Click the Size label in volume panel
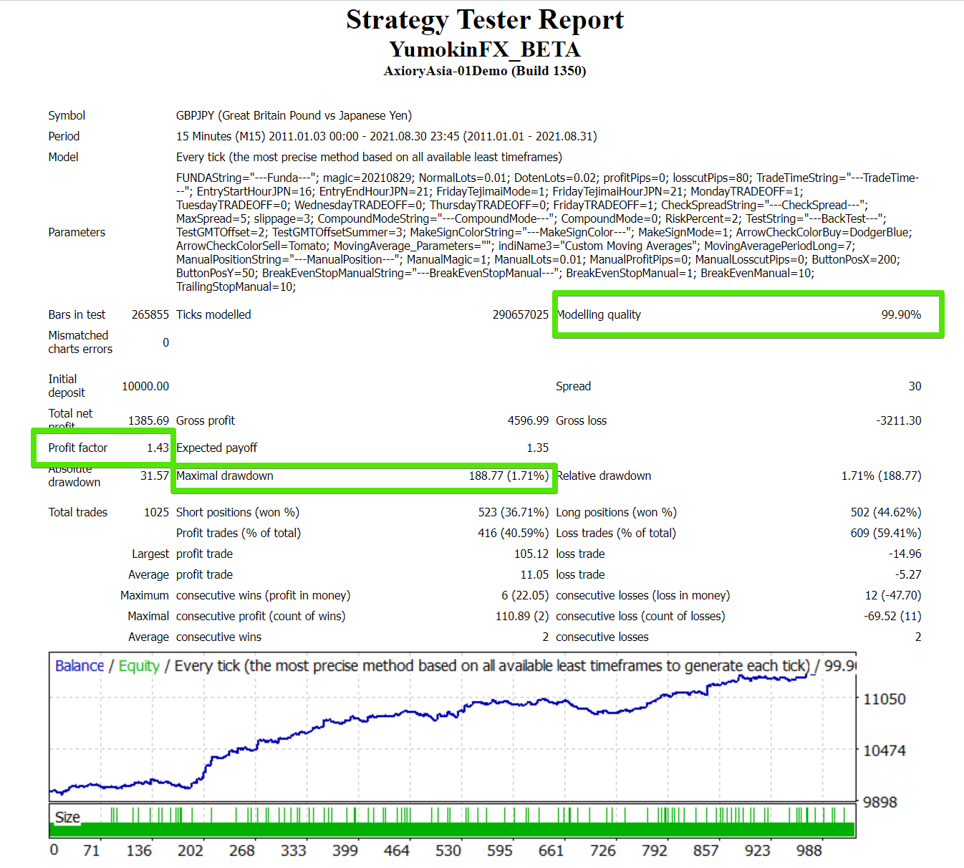This screenshot has width=964, height=868. (x=67, y=817)
